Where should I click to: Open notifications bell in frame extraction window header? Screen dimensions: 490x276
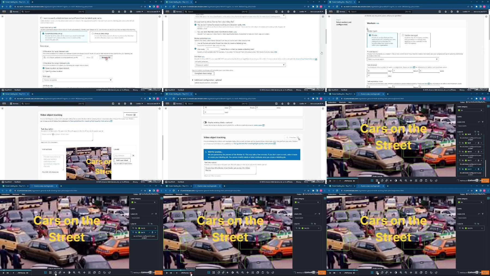pos(282,12)
